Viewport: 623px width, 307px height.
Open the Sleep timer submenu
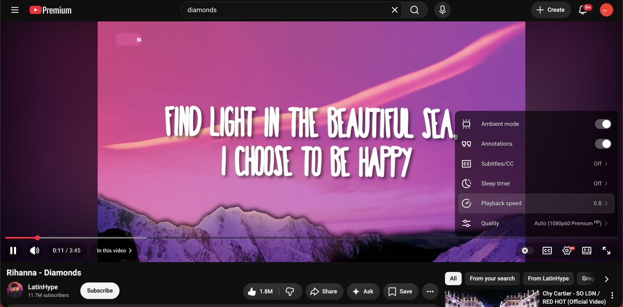point(536,183)
